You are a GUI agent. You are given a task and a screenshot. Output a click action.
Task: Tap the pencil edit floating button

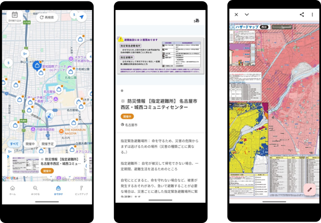[310, 190]
